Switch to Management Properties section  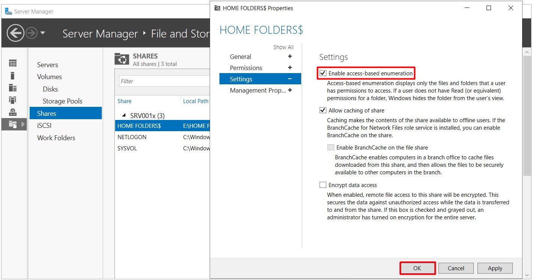click(258, 90)
